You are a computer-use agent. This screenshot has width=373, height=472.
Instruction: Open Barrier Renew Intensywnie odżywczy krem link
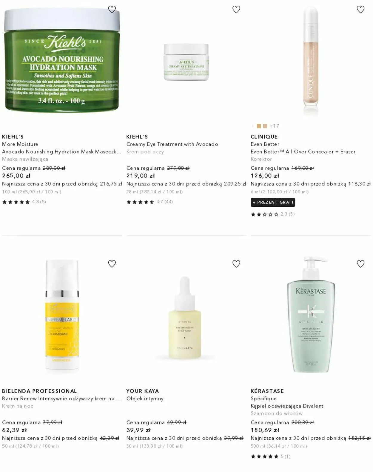[61, 398]
